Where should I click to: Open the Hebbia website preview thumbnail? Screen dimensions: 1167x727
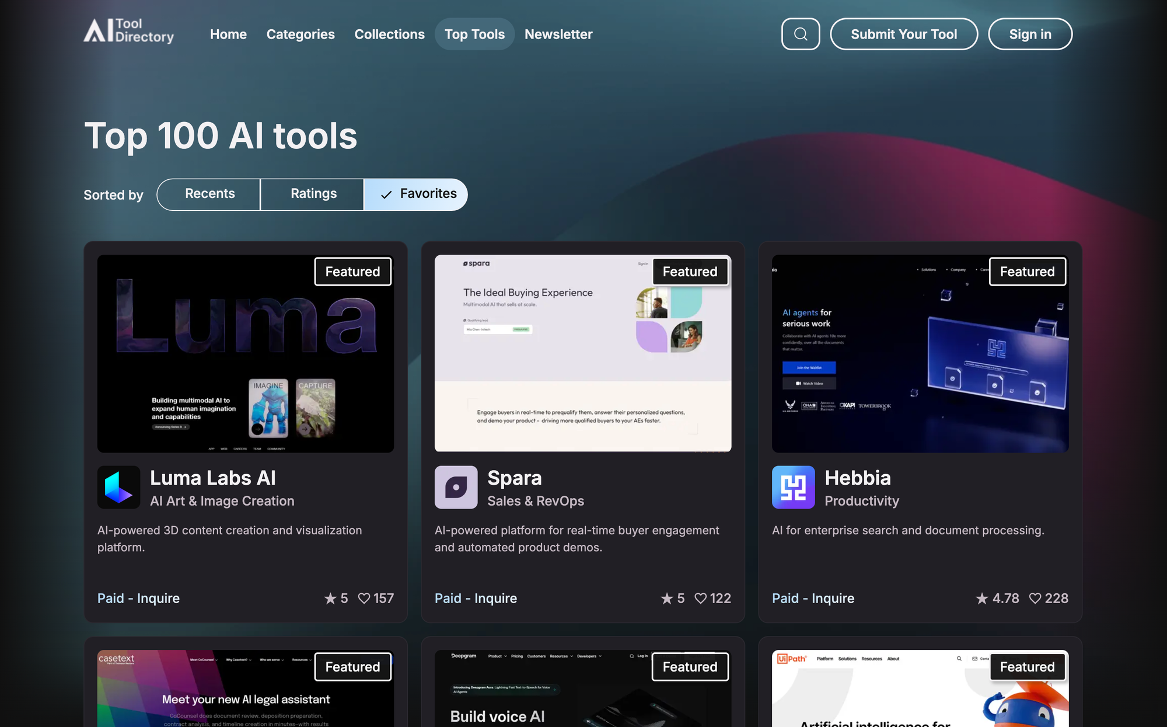pos(920,354)
